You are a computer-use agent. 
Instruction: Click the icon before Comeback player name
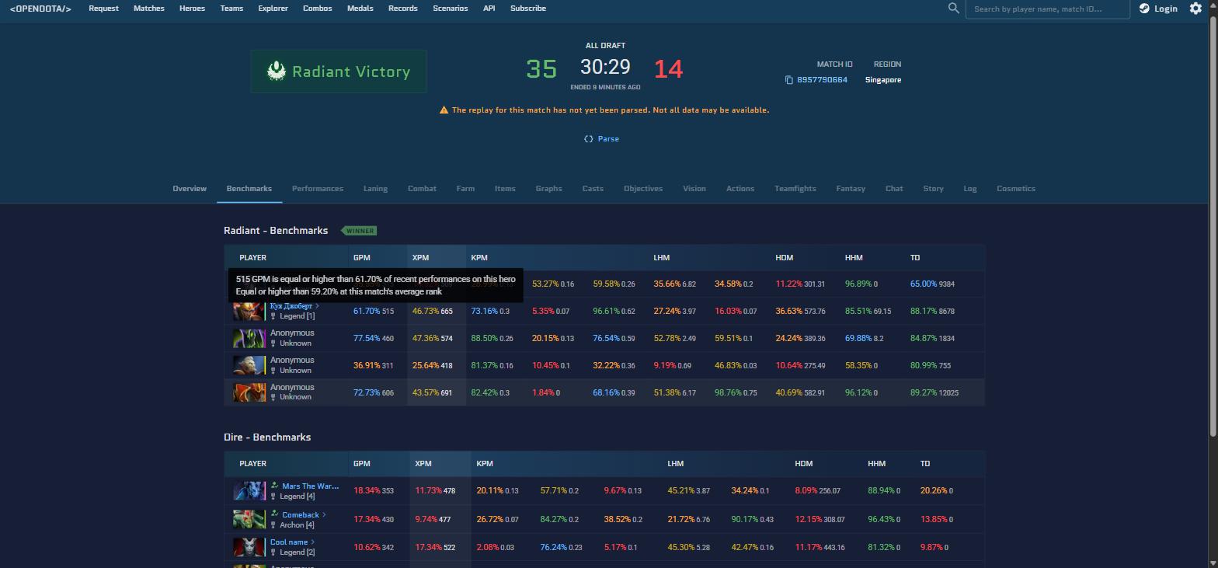point(274,514)
